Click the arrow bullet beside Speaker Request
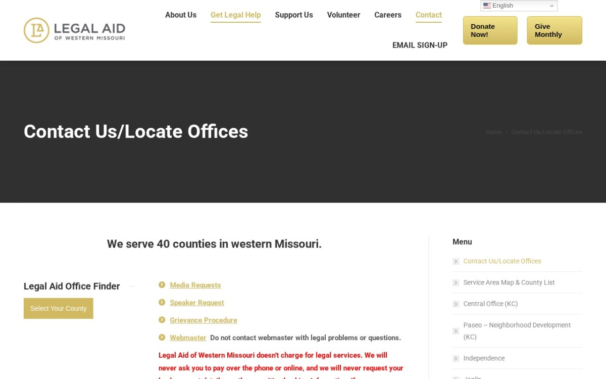This screenshot has height=379, width=606. [x=162, y=302]
